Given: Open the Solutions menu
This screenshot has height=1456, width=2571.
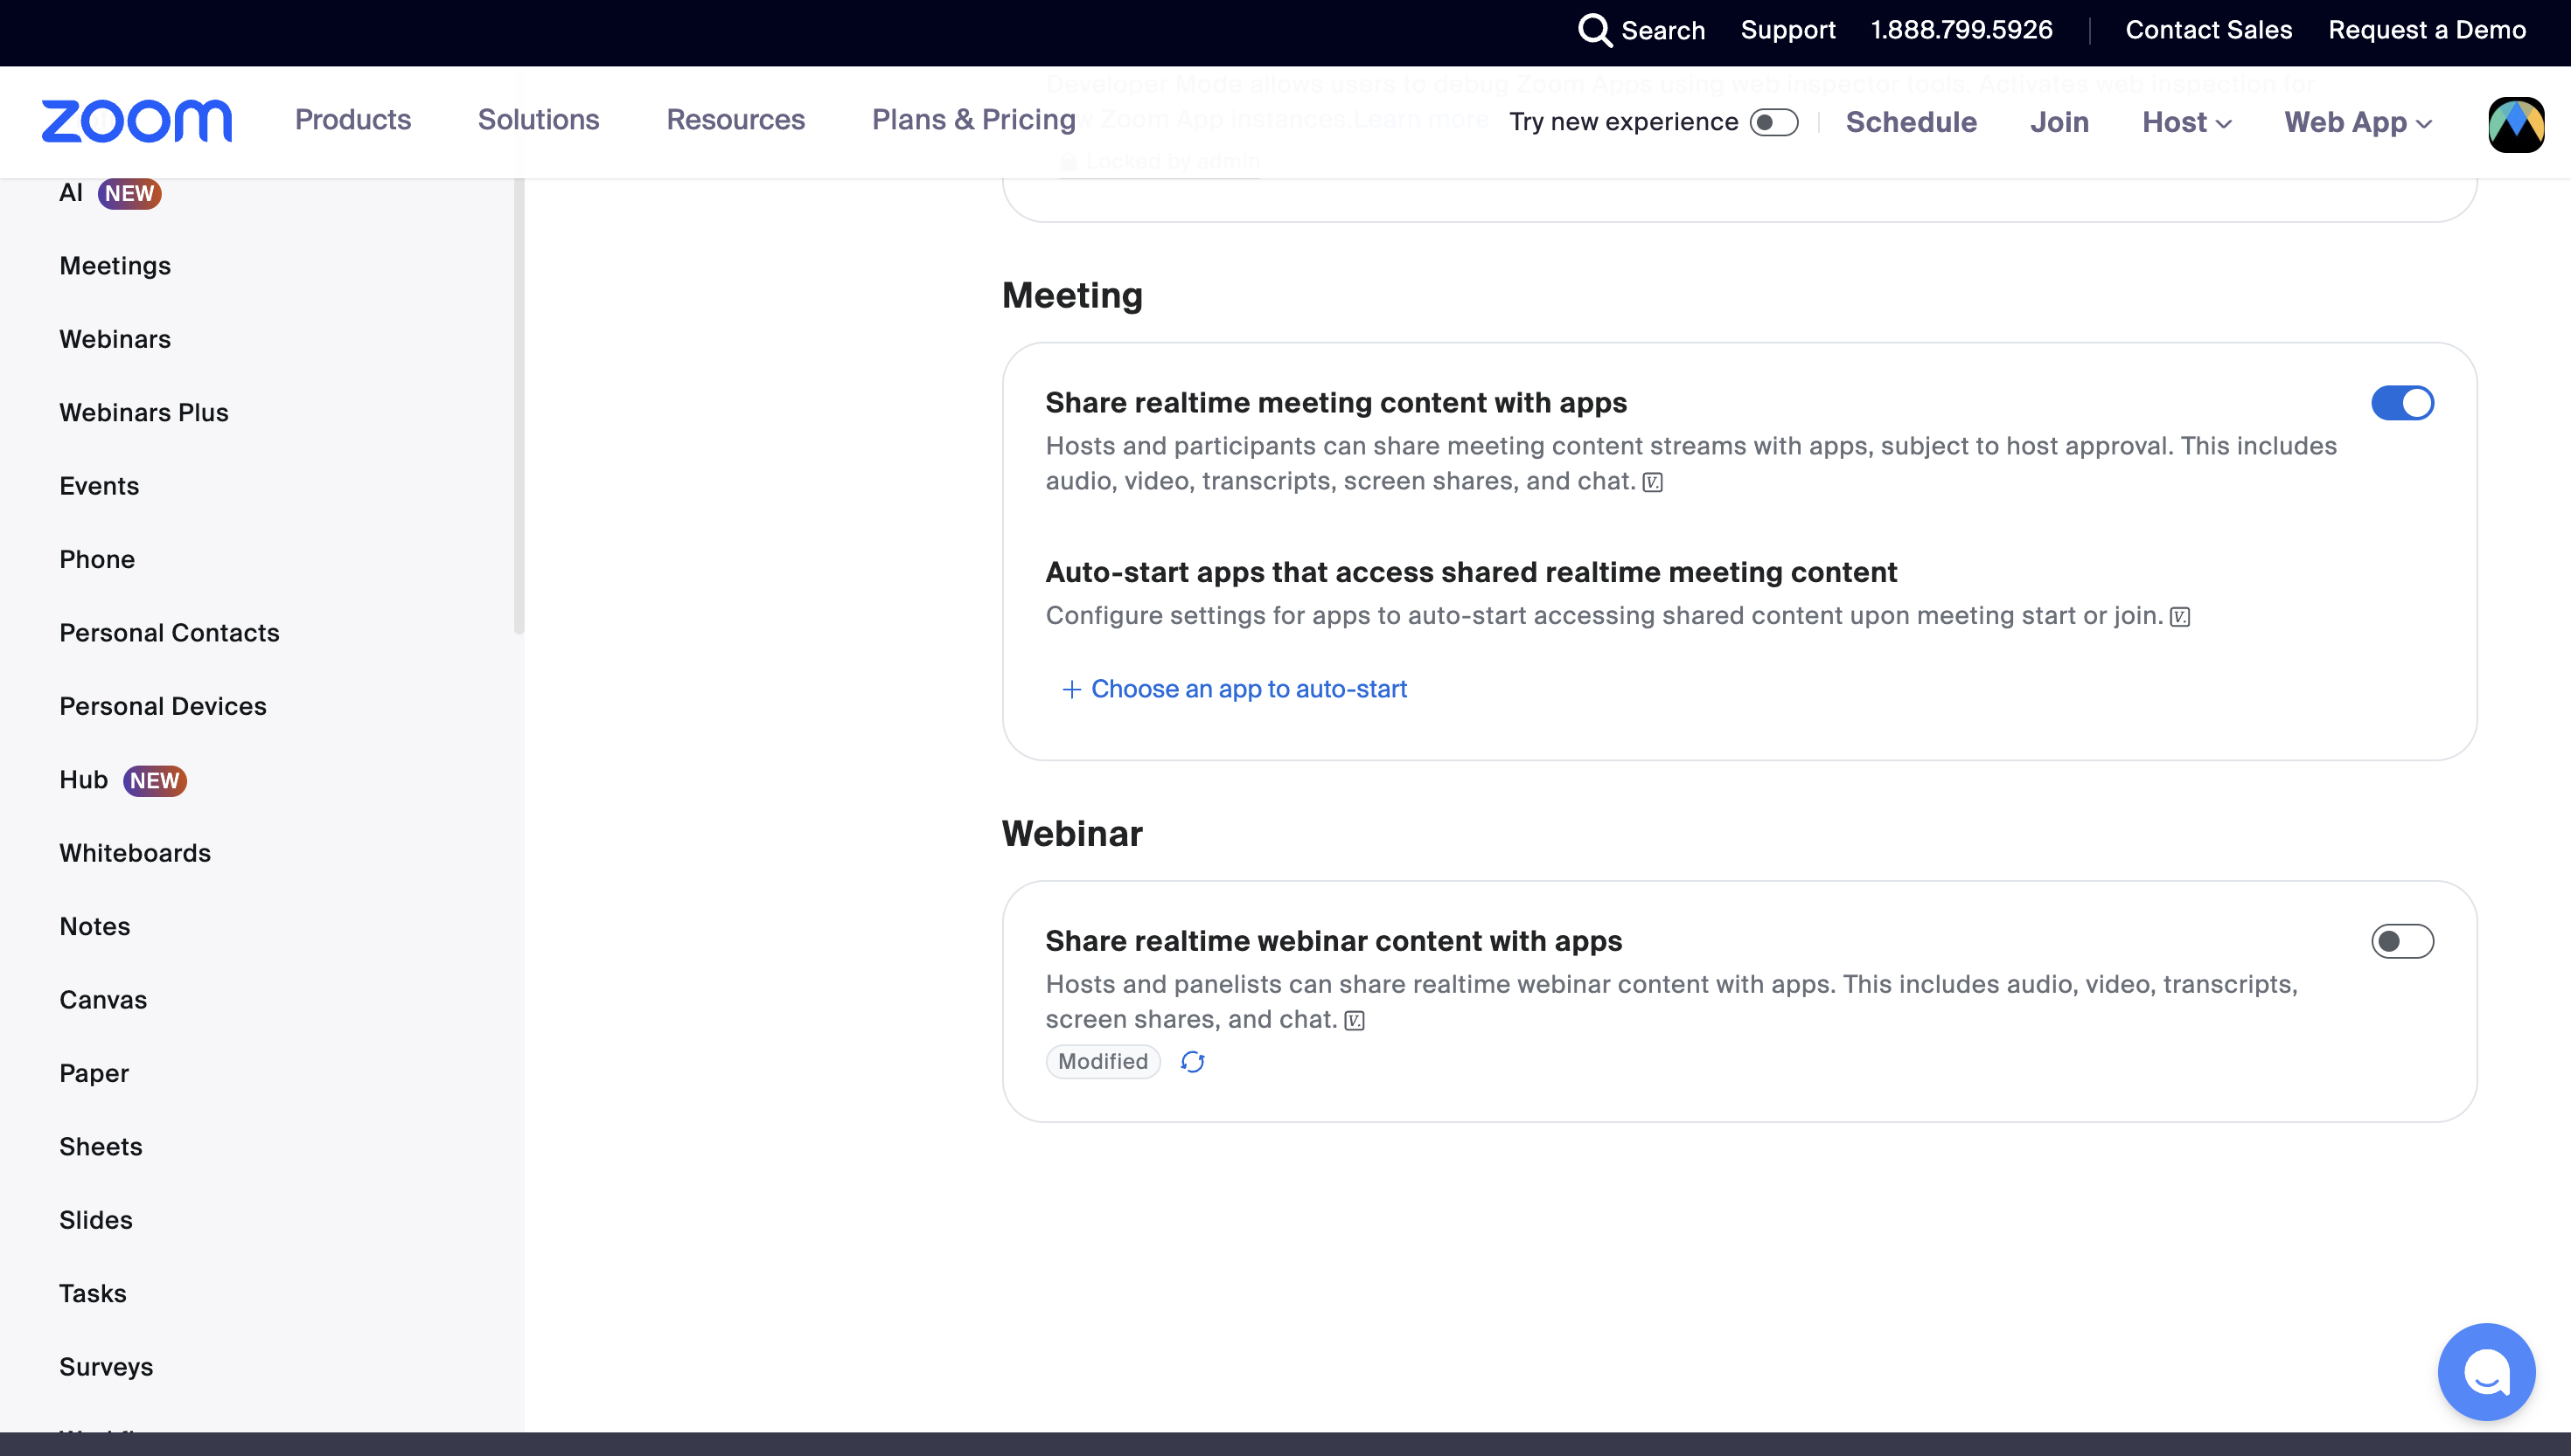Looking at the screenshot, I should click(x=538, y=120).
